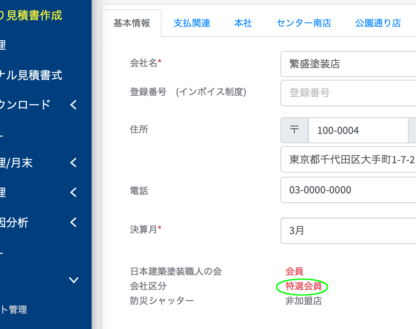Focus the 登録番号 input field
This screenshot has width=416, height=329.
point(348,93)
